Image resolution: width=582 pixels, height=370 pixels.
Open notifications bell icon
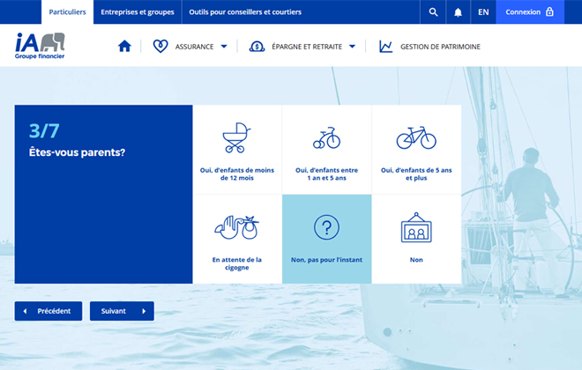458,12
